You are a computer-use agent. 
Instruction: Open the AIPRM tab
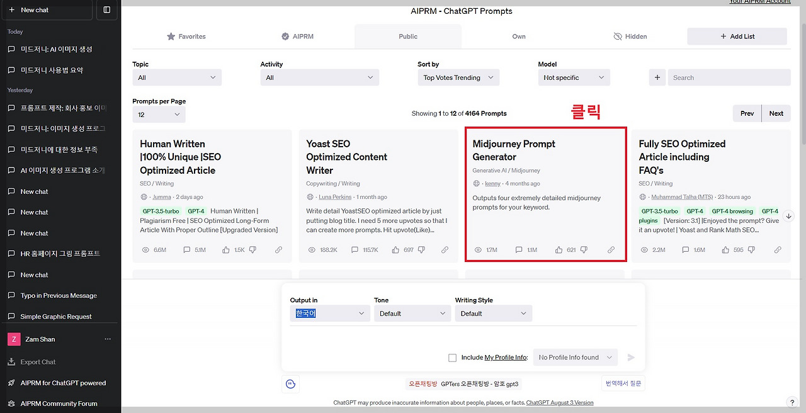tap(297, 37)
